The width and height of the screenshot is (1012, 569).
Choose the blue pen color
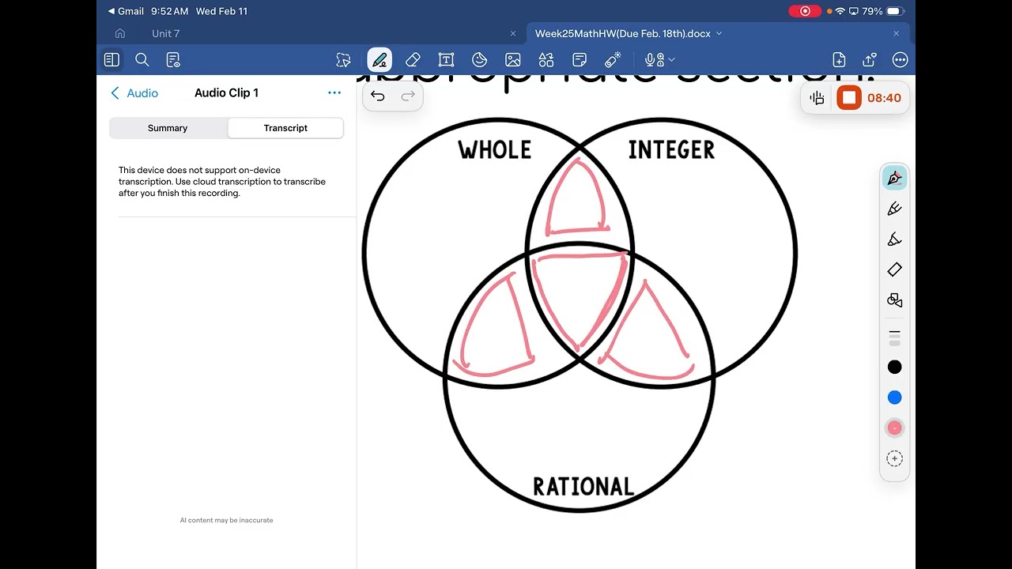pyautogui.click(x=895, y=398)
